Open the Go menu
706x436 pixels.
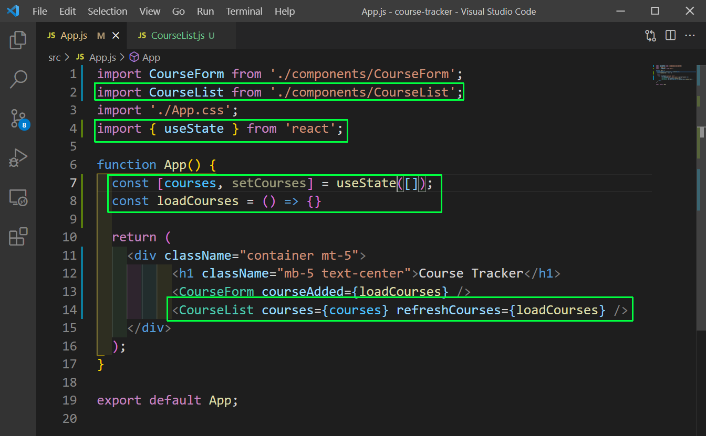coord(179,11)
